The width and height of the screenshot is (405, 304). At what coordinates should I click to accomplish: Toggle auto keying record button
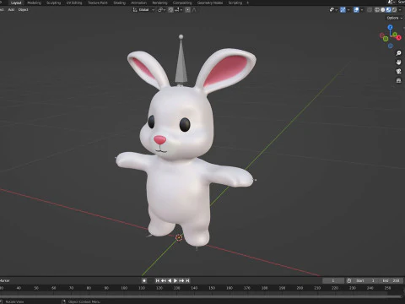(x=144, y=280)
